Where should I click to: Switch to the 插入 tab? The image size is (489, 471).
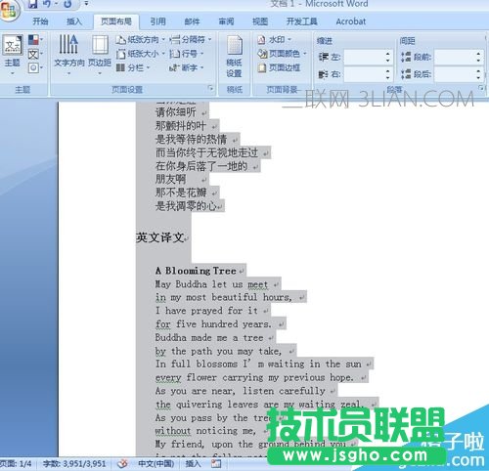pos(74,21)
